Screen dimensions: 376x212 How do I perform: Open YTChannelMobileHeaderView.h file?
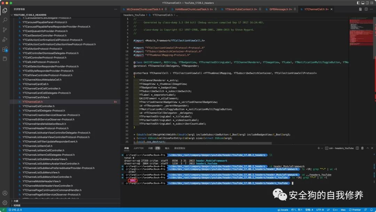(41, 181)
